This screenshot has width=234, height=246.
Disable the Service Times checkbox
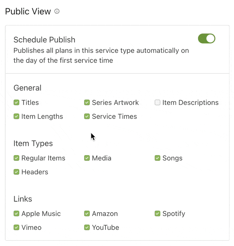87,117
